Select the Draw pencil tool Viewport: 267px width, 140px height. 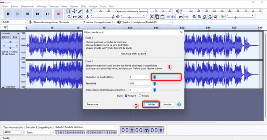click(80, 11)
